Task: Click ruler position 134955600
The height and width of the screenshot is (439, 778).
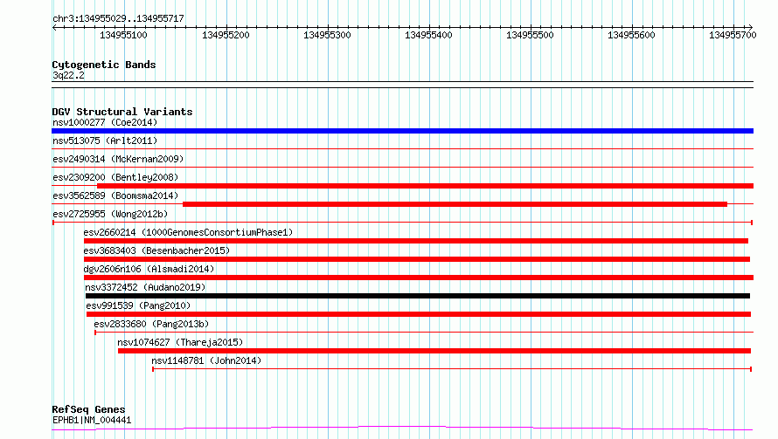Action: point(632,35)
